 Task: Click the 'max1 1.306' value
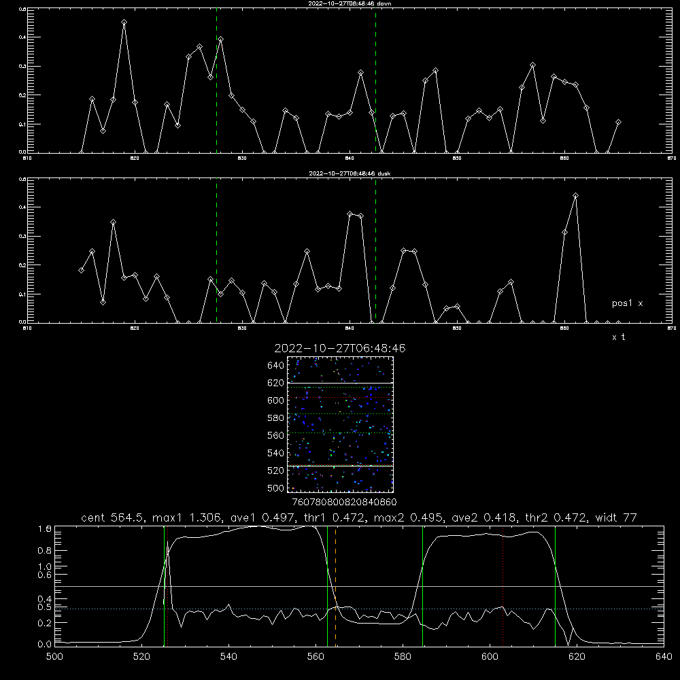[188, 517]
